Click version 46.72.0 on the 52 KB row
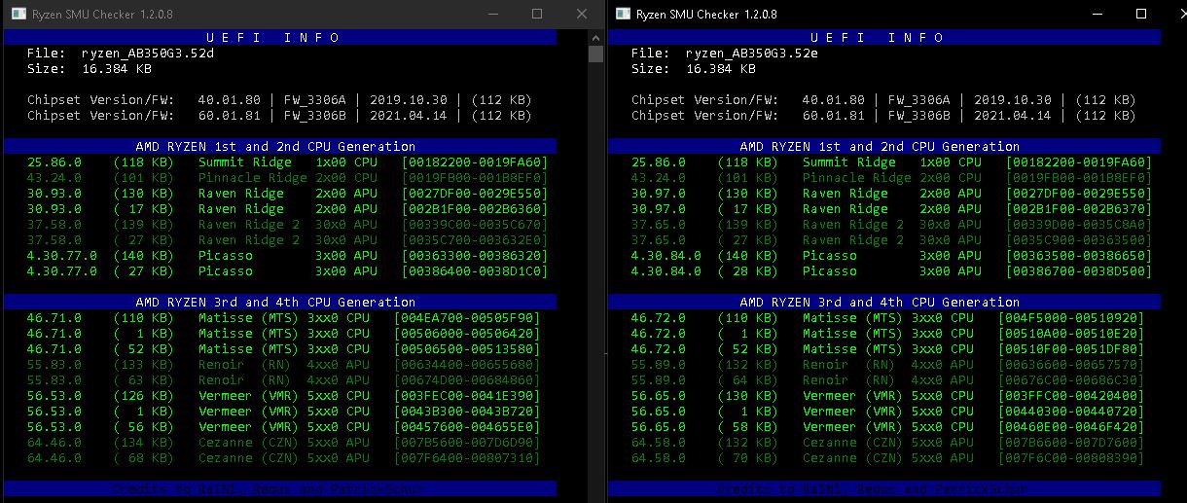Viewport: 1187px width, 503px height. (x=659, y=349)
